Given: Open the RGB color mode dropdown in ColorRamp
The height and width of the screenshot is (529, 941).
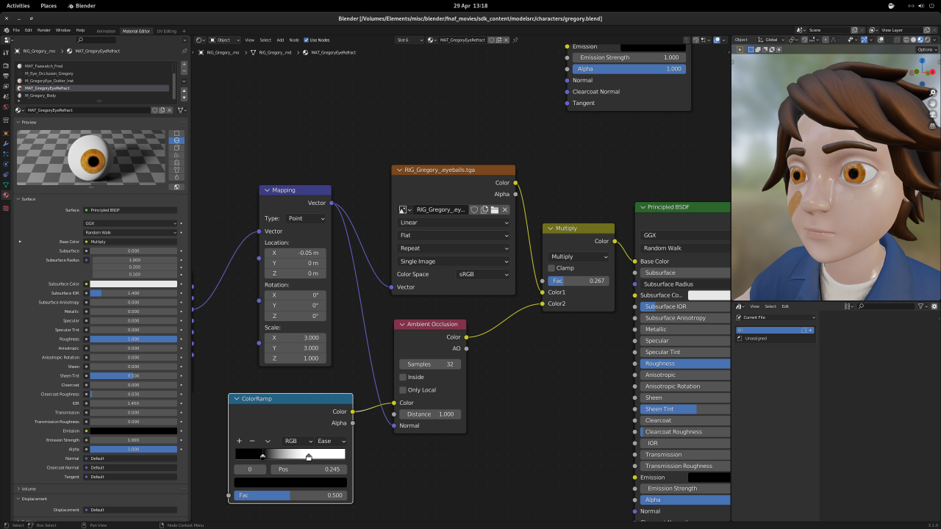Looking at the screenshot, I should pos(297,441).
